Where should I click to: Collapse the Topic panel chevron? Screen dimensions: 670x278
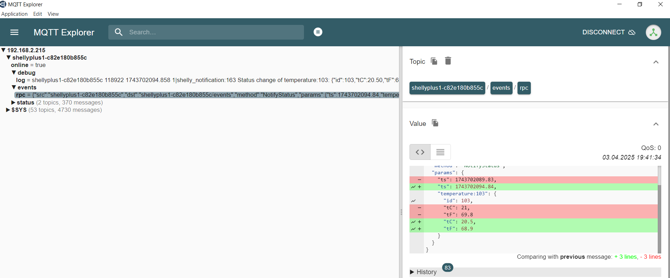656,62
